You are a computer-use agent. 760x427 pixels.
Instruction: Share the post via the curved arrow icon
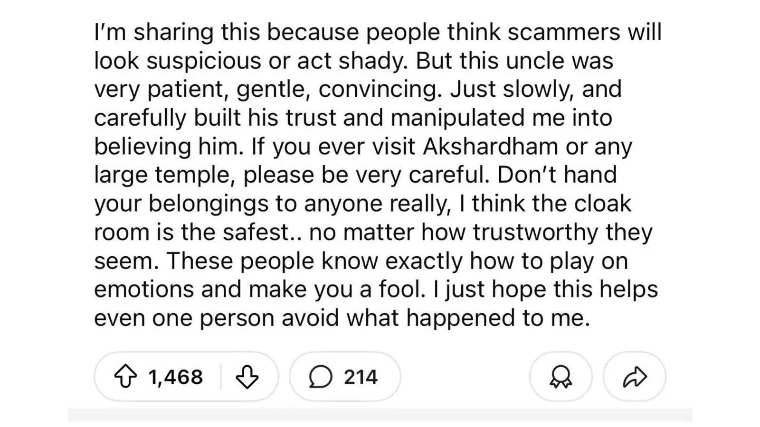634,377
